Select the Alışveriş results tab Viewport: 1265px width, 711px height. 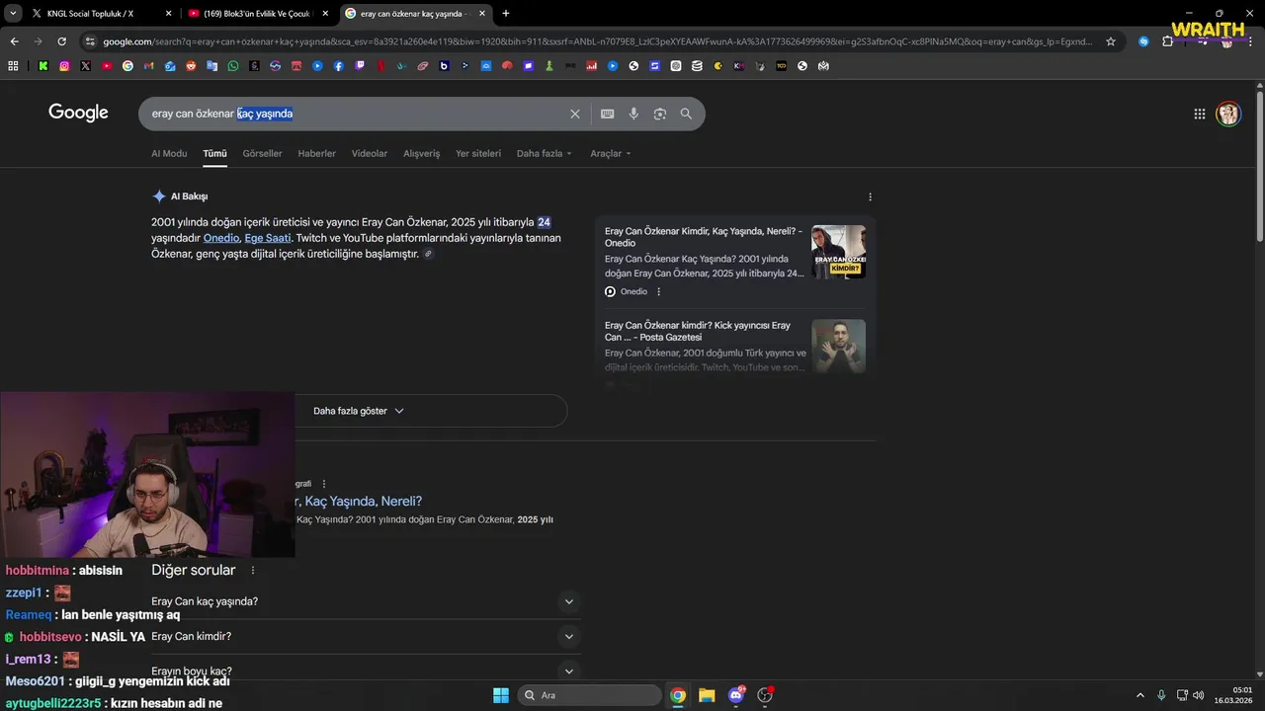point(421,153)
